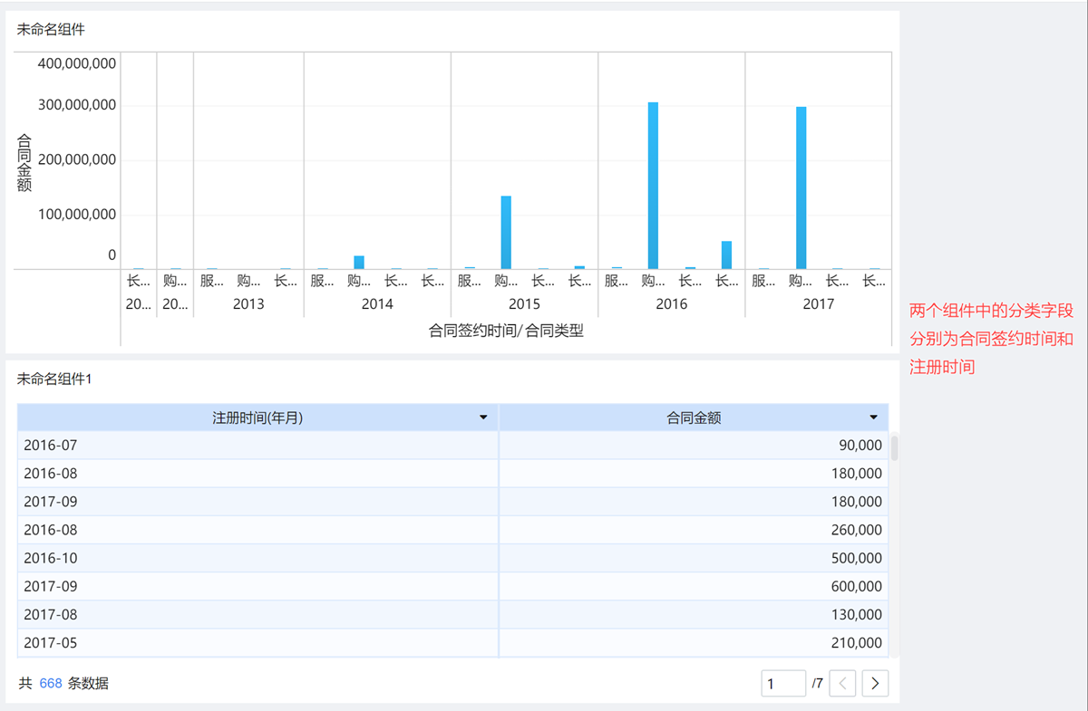The height and width of the screenshot is (711, 1088).
Task: Click the 2017 year axis label
Action: pyautogui.click(x=818, y=304)
